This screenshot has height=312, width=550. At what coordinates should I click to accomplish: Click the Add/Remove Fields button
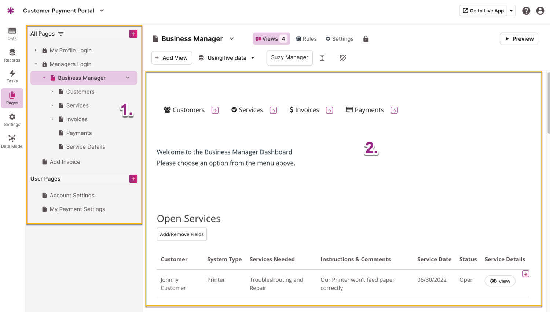[x=181, y=234]
